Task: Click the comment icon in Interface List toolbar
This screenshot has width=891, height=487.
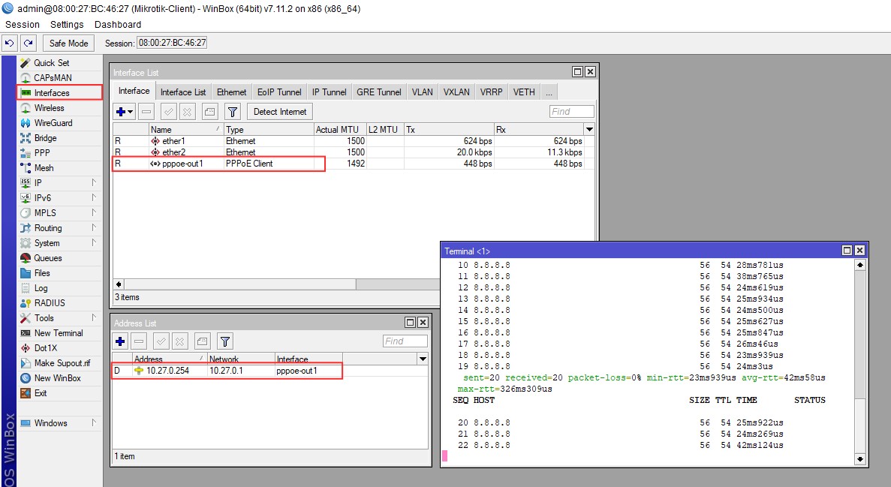Action: (x=210, y=112)
